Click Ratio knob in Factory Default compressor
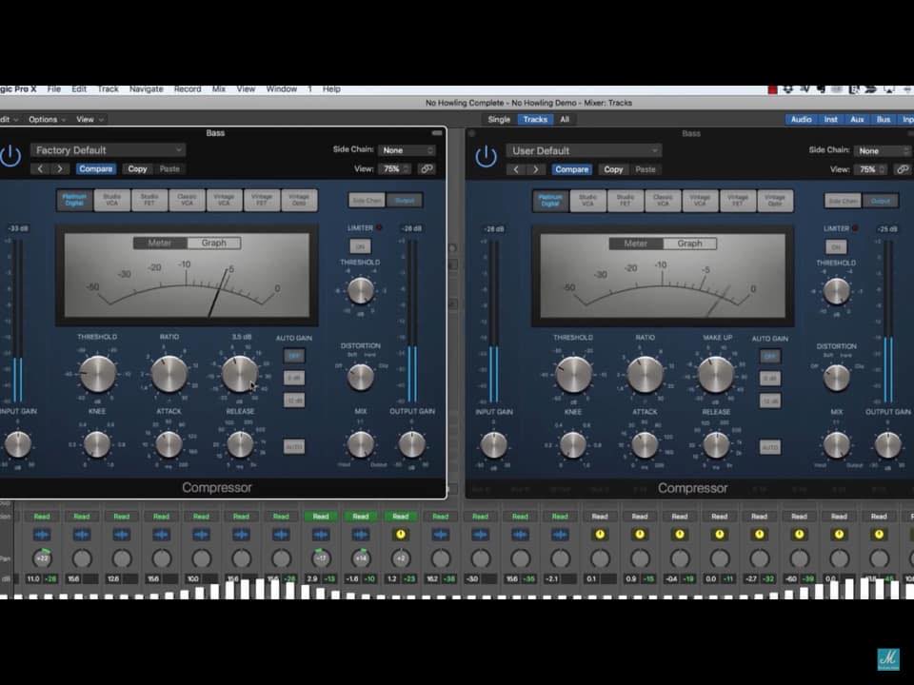 (169, 374)
